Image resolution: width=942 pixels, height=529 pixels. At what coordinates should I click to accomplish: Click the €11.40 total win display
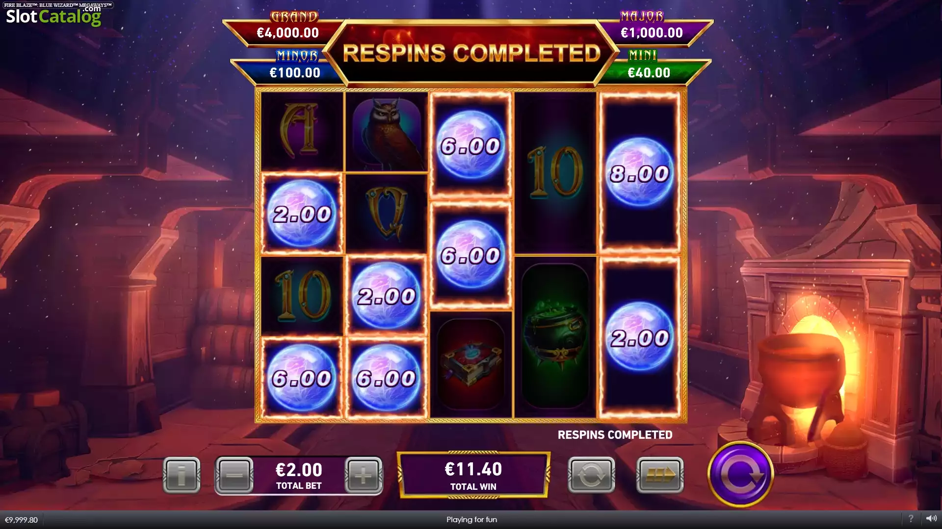coord(473,475)
